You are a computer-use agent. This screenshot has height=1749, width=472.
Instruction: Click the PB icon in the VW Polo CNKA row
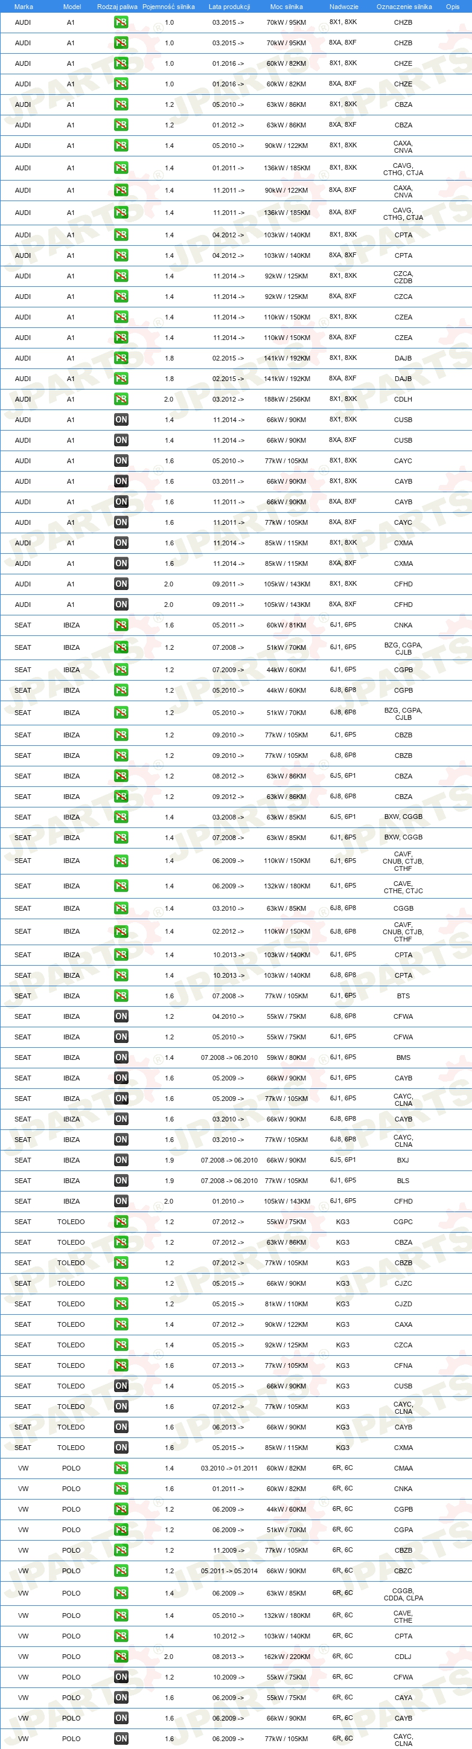[x=121, y=1488]
